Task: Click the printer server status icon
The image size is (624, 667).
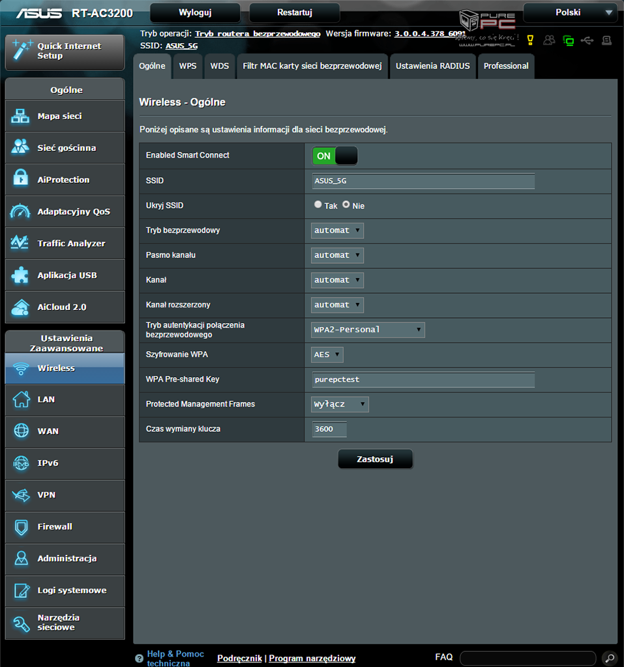Action: pos(606,40)
